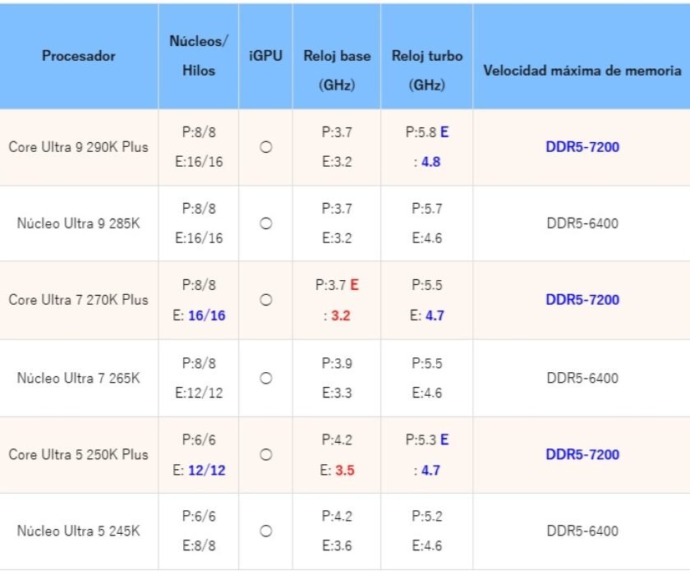690x575 pixels.
Task: Click the Reloj base (GHz) header
Action: coord(339,67)
